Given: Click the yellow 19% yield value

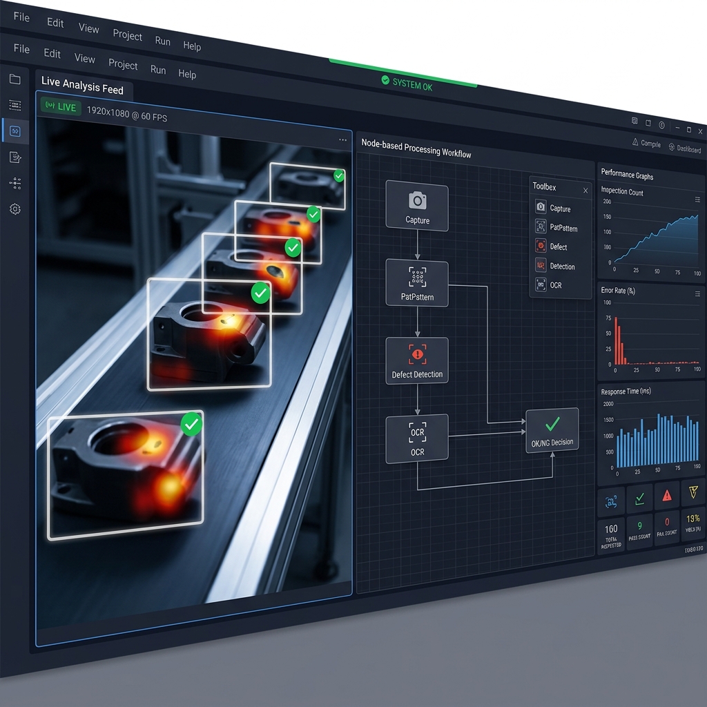Looking at the screenshot, I should [x=693, y=518].
